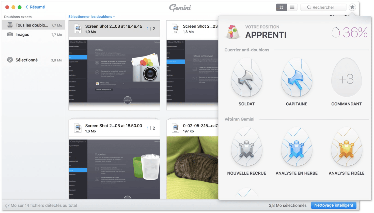
Task: Click Doublons exacts sidebar heading
Action: (x=18, y=17)
